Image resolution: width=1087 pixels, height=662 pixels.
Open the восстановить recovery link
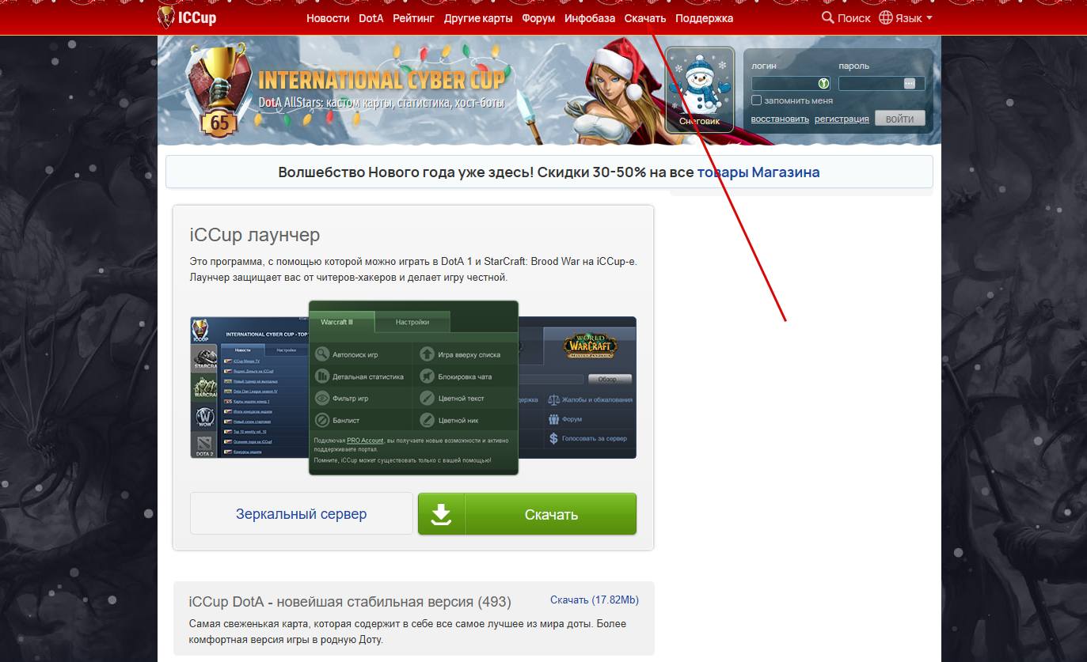tap(780, 119)
